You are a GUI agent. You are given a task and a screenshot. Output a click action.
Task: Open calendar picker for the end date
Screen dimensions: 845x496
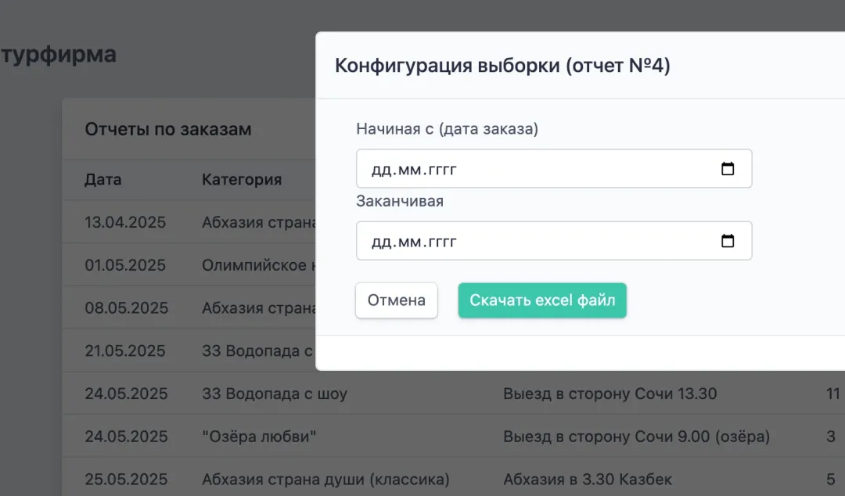(x=728, y=240)
